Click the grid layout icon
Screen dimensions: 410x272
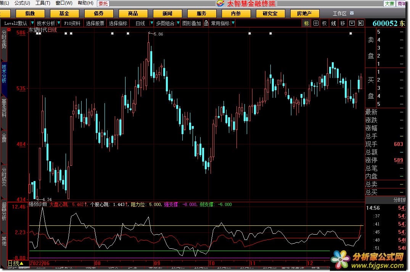[x=316, y=23]
